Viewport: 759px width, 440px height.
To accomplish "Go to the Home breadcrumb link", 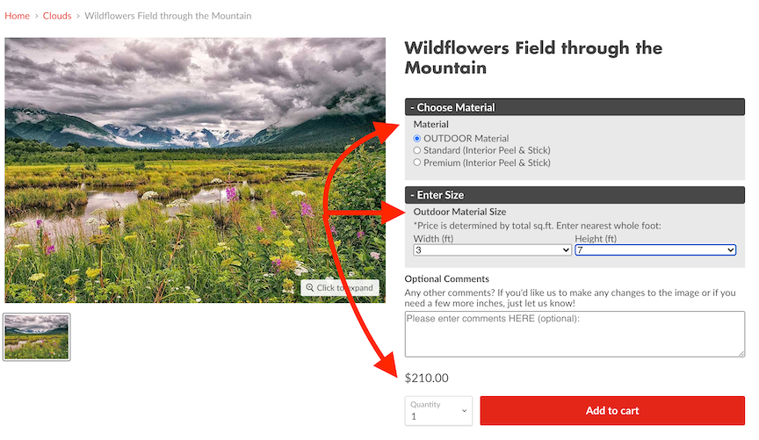I will [17, 17].
